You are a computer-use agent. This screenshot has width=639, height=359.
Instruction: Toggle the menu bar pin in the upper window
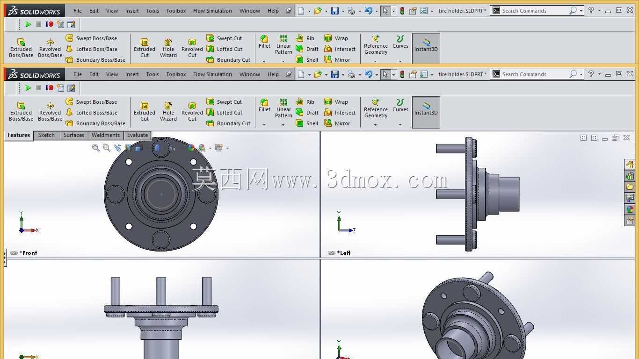[288, 11]
